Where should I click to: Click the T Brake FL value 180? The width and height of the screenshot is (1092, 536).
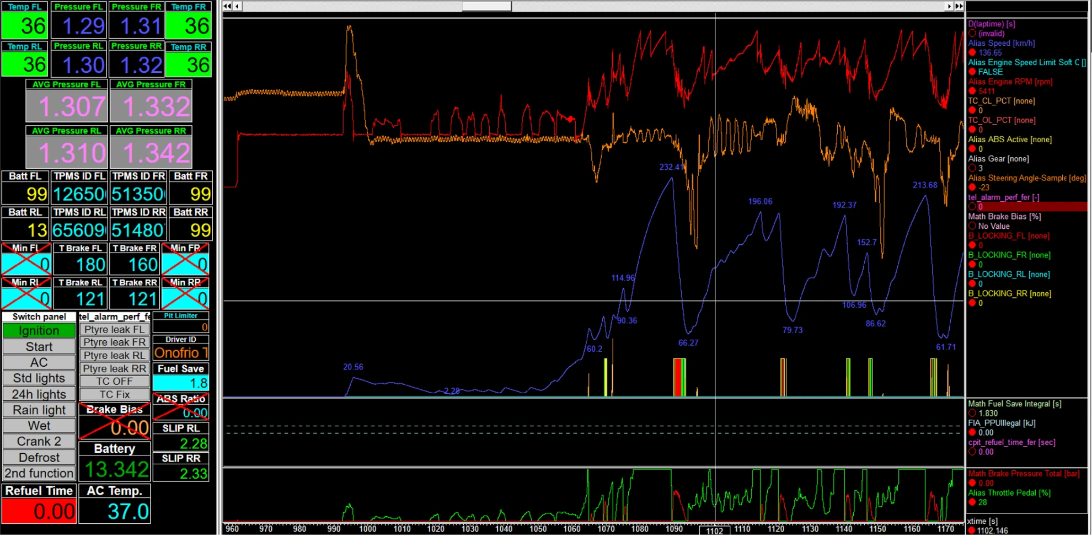coord(81,265)
